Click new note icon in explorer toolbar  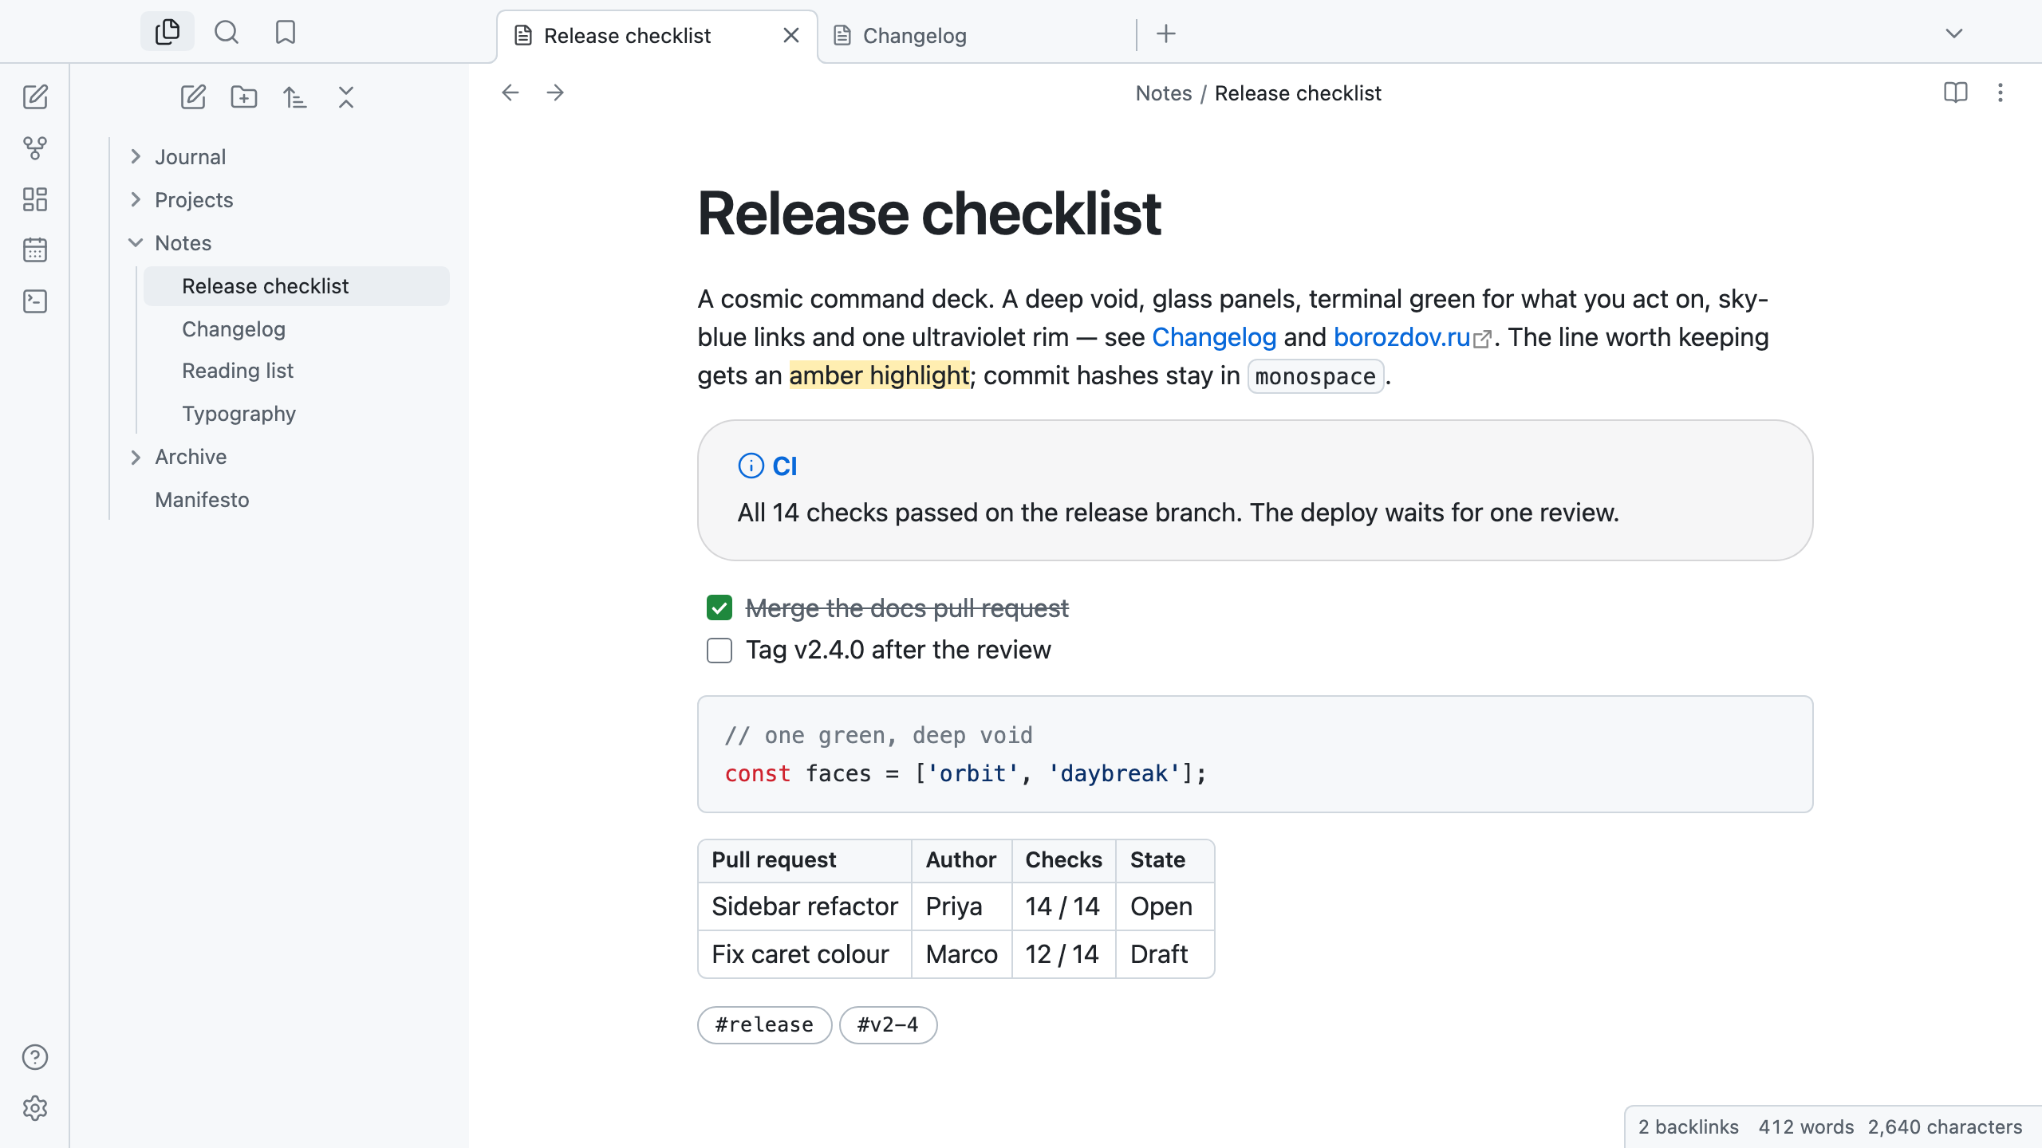[193, 97]
